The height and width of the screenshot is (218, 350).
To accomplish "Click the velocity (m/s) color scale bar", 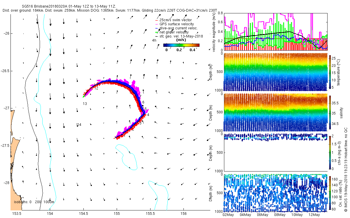I will [x=181, y=45].
